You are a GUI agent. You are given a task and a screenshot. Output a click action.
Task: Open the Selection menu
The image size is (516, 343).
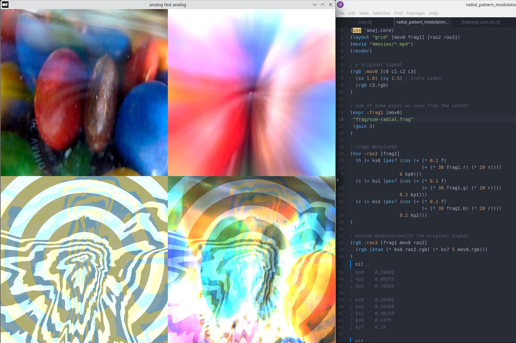pyautogui.click(x=381, y=13)
